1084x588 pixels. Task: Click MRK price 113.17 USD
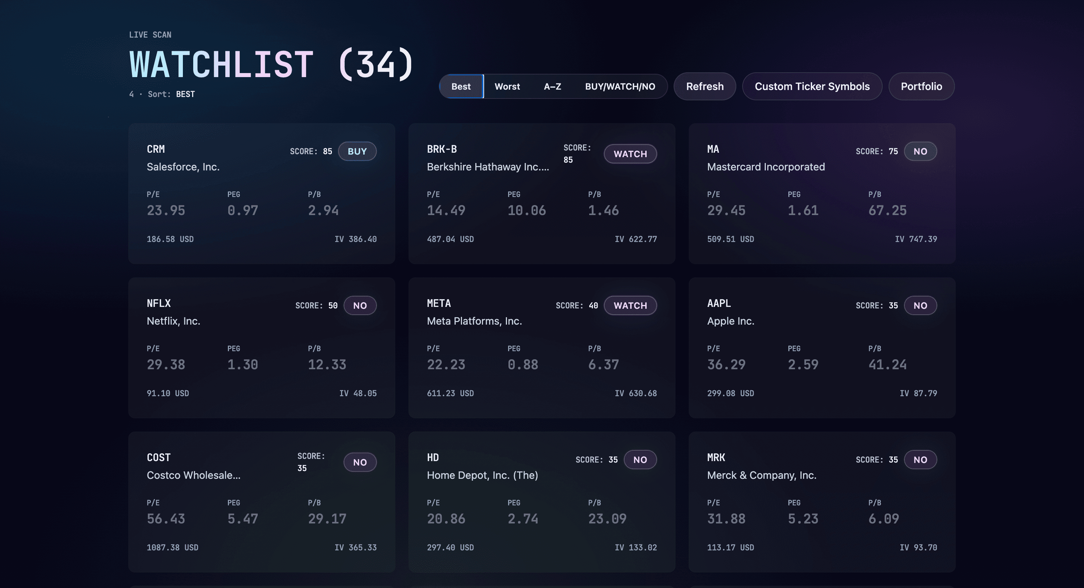(730, 547)
